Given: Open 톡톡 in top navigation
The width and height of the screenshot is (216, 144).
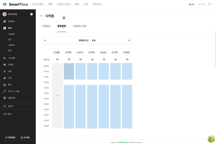Looking at the screenshot, I should coord(50,4).
